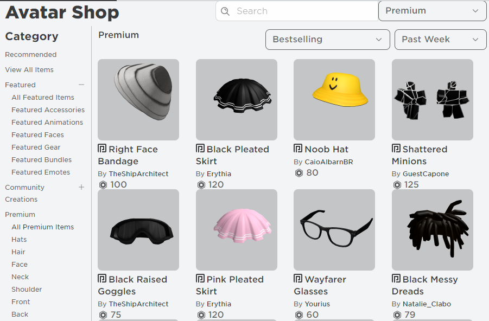Image resolution: width=489 pixels, height=321 pixels.
Task: Open Featured Animations
Action: tap(47, 123)
